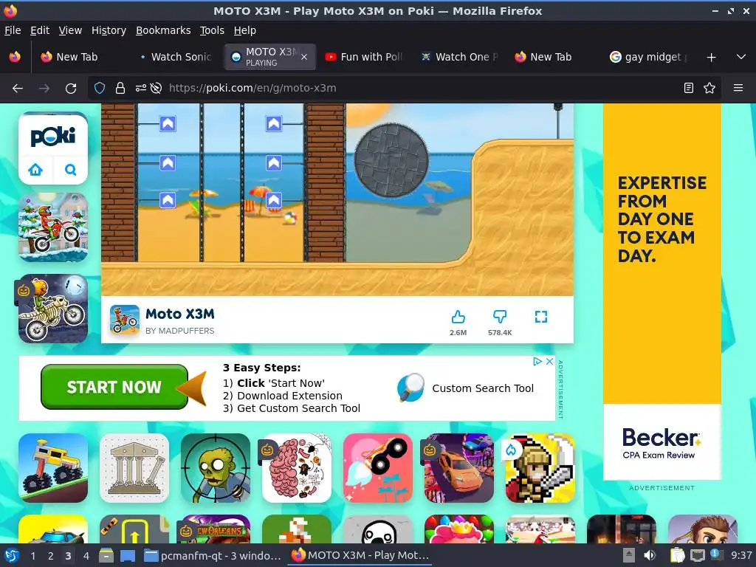Screen dimensions: 756x567
Task: Open Moto X3M Winter game thumbnail
Action: pos(53,227)
